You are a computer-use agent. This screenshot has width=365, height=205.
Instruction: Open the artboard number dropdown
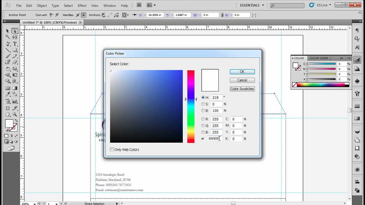pyautogui.click(x=56, y=204)
